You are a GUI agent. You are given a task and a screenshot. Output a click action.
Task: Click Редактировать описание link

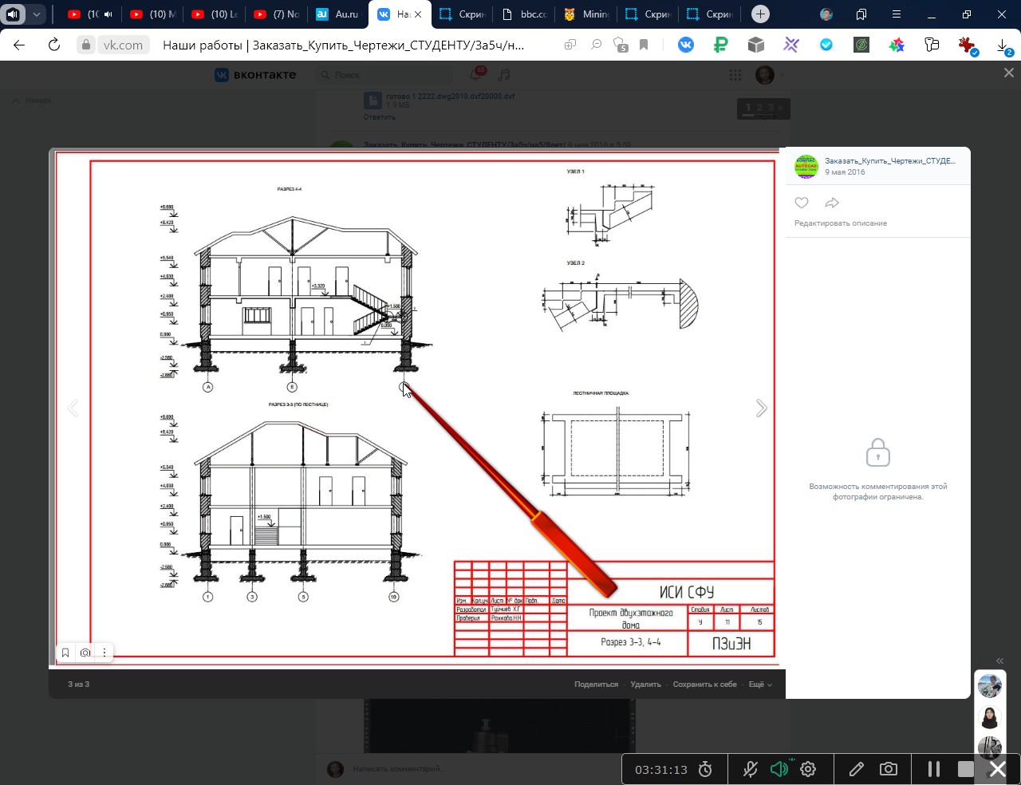pyautogui.click(x=841, y=223)
